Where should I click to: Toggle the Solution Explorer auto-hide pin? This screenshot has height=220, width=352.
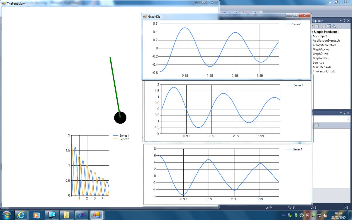(x=344, y=21)
